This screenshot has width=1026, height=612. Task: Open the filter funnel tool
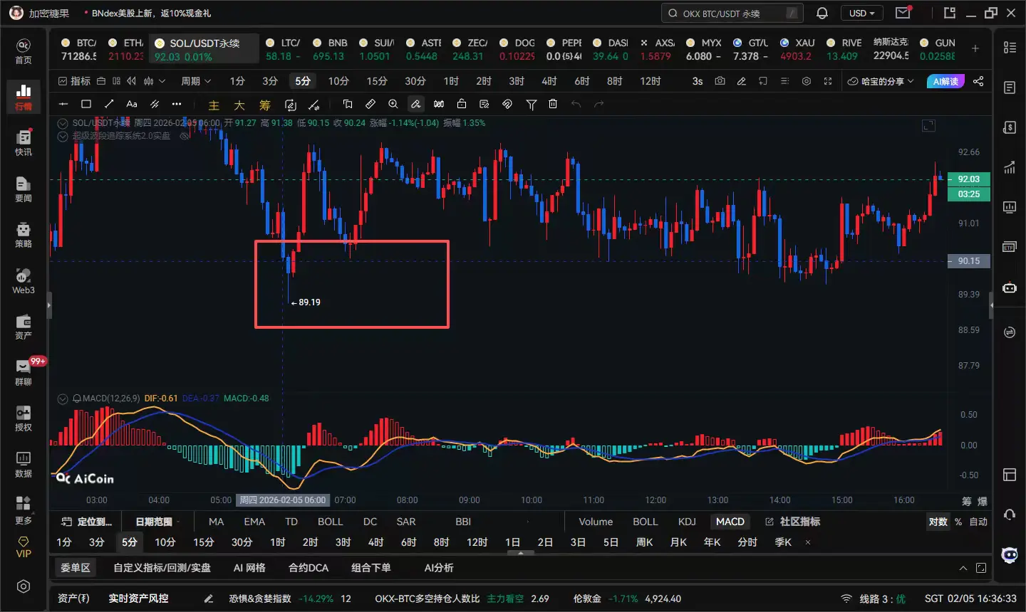[531, 104]
